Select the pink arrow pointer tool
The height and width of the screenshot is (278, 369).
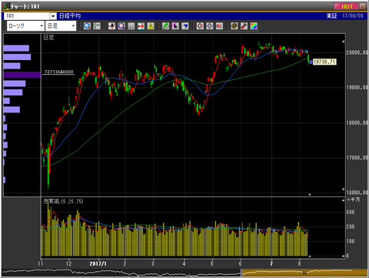175,26
